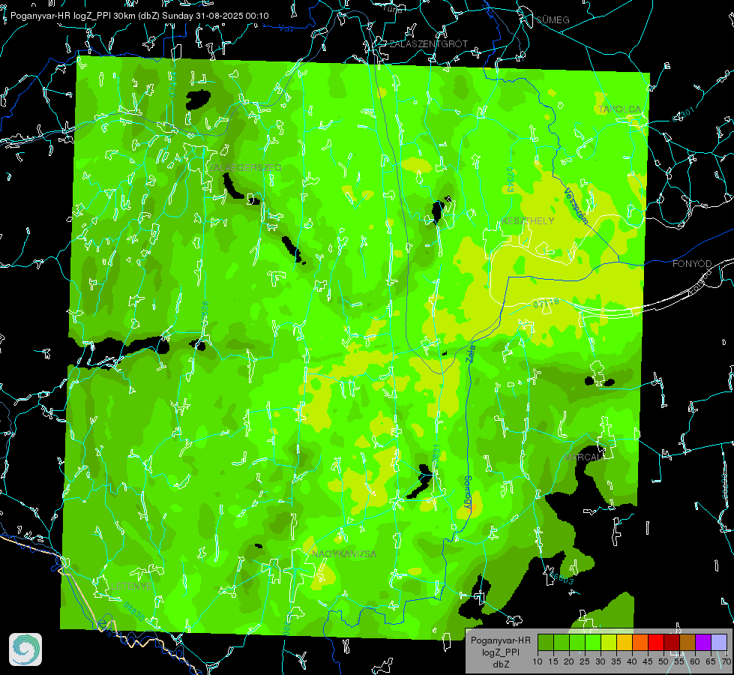This screenshot has width=734, height=675.
Task: Click the bright green 25–30 dBZ swatch
Action: (x=593, y=642)
